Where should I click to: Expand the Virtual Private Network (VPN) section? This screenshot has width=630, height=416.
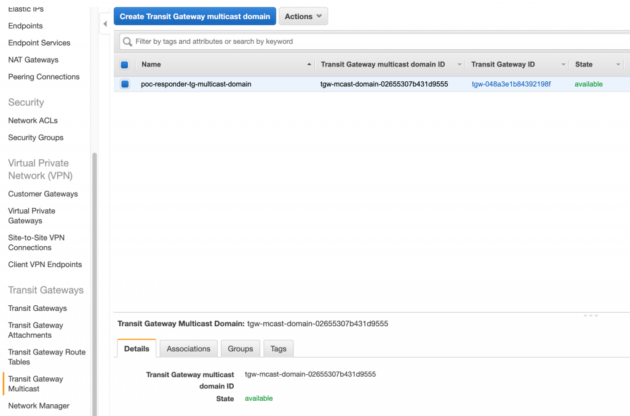(41, 169)
